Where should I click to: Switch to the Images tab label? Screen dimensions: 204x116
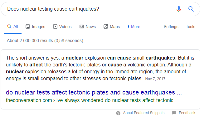click(x=38, y=27)
